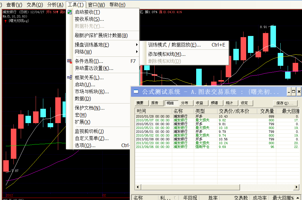The image size is (302, 200).
Task: Click the 公式测试系统 window title icon
Action: 136,92
